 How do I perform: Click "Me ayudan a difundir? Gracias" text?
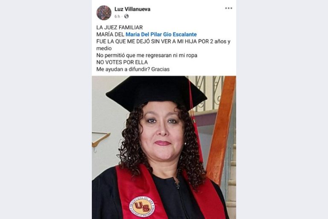[133, 69]
